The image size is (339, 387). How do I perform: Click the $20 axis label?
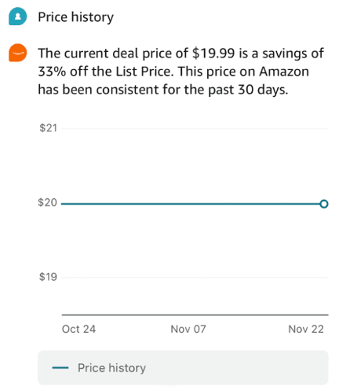tap(47, 202)
